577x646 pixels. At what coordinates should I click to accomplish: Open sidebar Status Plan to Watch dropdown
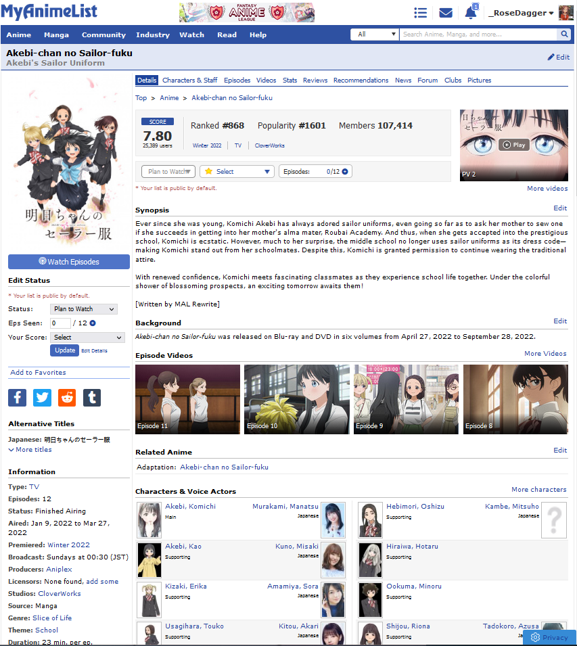84,309
